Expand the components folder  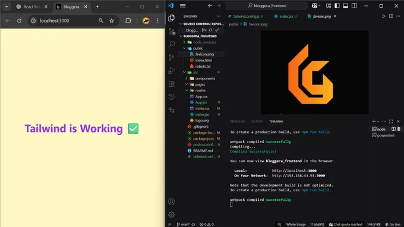pyautogui.click(x=187, y=78)
